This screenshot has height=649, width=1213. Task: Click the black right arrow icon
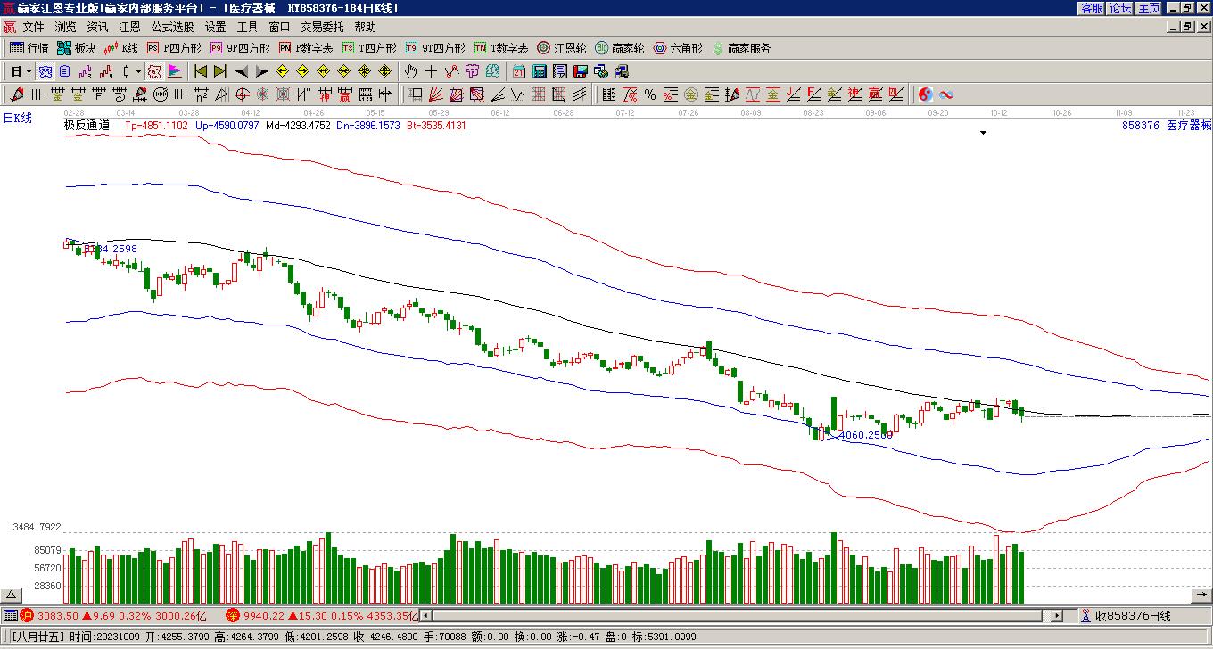(261, 71)
